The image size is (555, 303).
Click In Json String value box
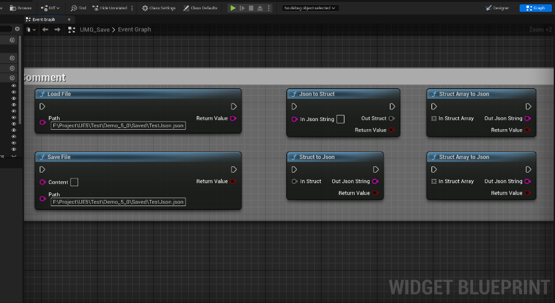coord(340,119)
